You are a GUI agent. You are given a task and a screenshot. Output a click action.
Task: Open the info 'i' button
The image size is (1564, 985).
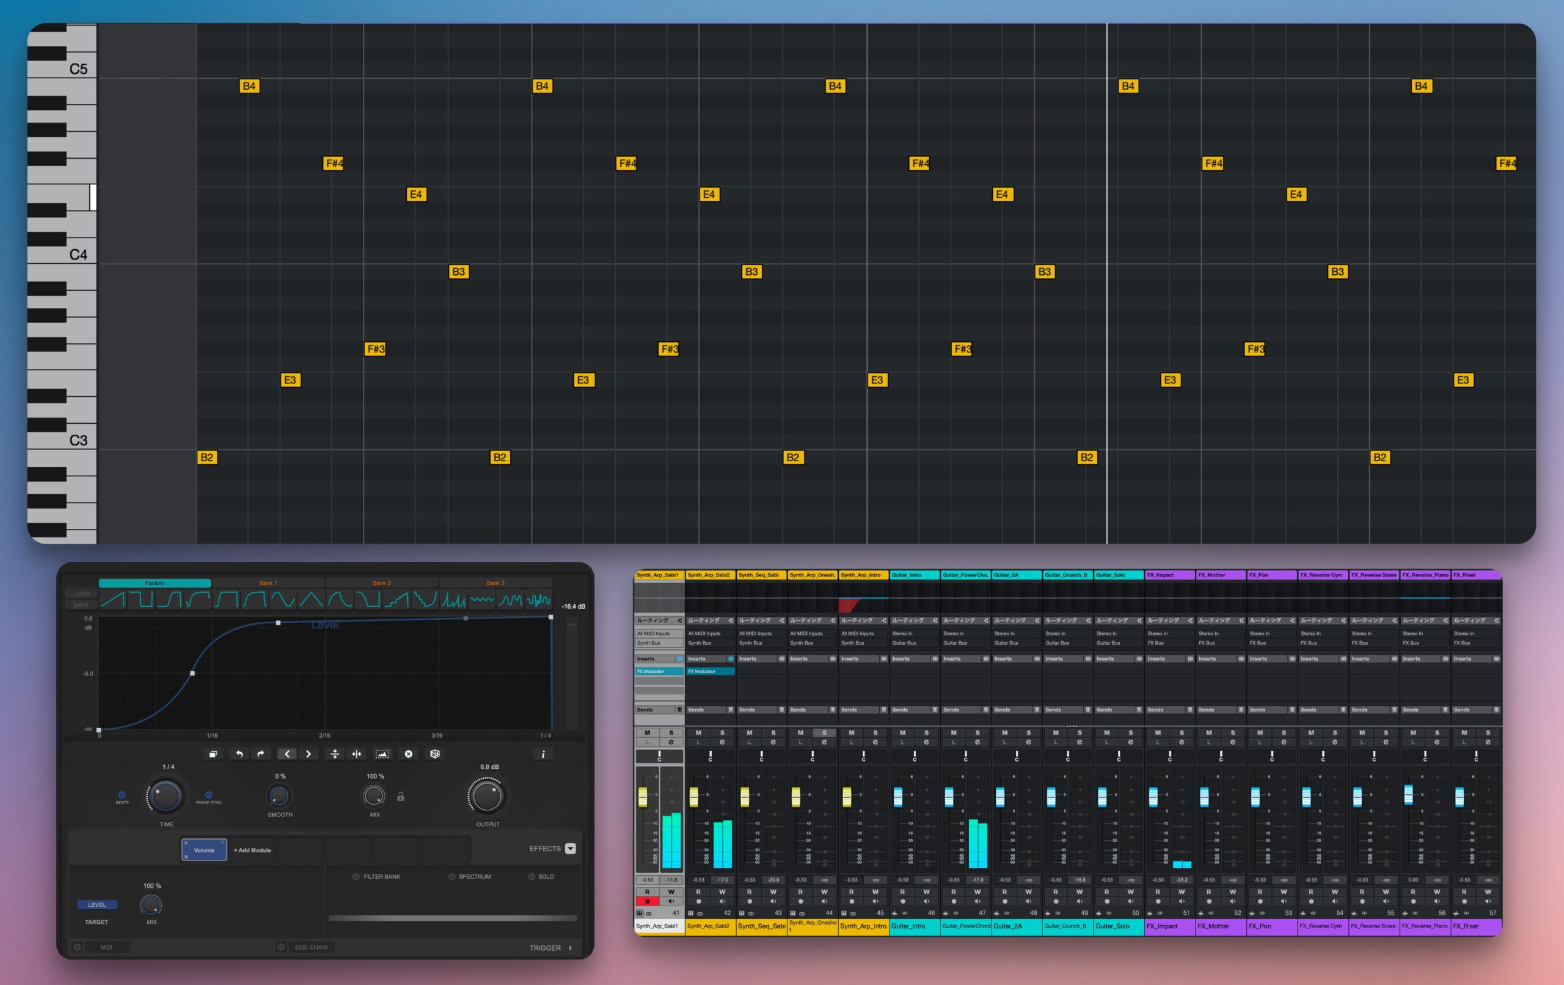click(543, 754)
